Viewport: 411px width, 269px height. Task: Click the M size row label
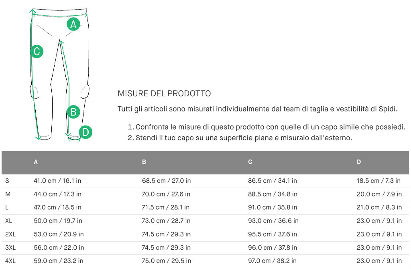coord(8,194)
